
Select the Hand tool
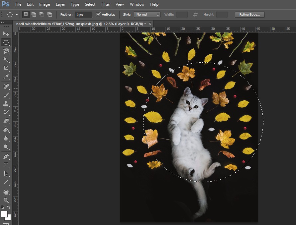[x=6, y=192]
